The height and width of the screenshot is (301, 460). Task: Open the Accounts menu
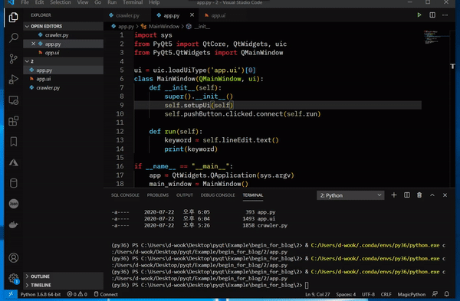14,258
